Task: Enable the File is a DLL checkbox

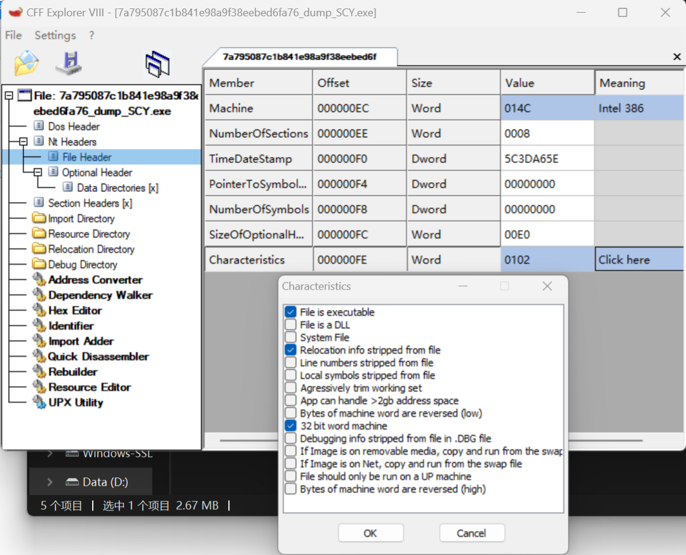Action: pos(291,325)
